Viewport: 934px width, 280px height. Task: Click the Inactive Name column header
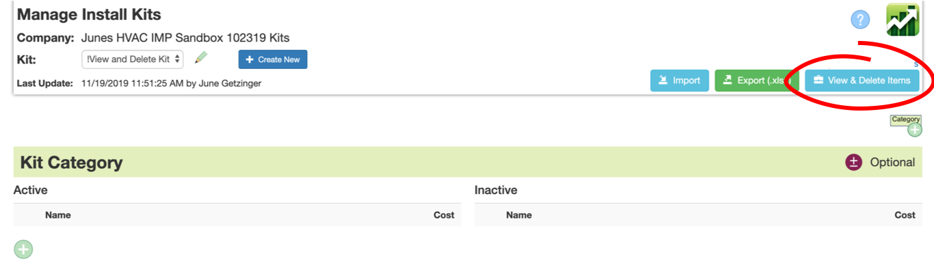pyautogui.click(x=519, y=215)
